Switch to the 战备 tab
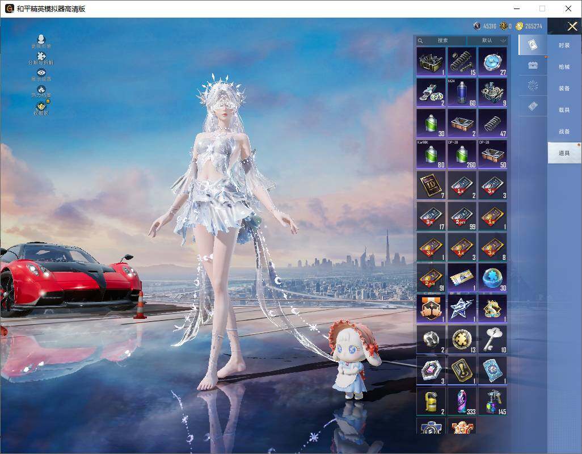This screenshot has width=582, height=454. tap(564, 132)
